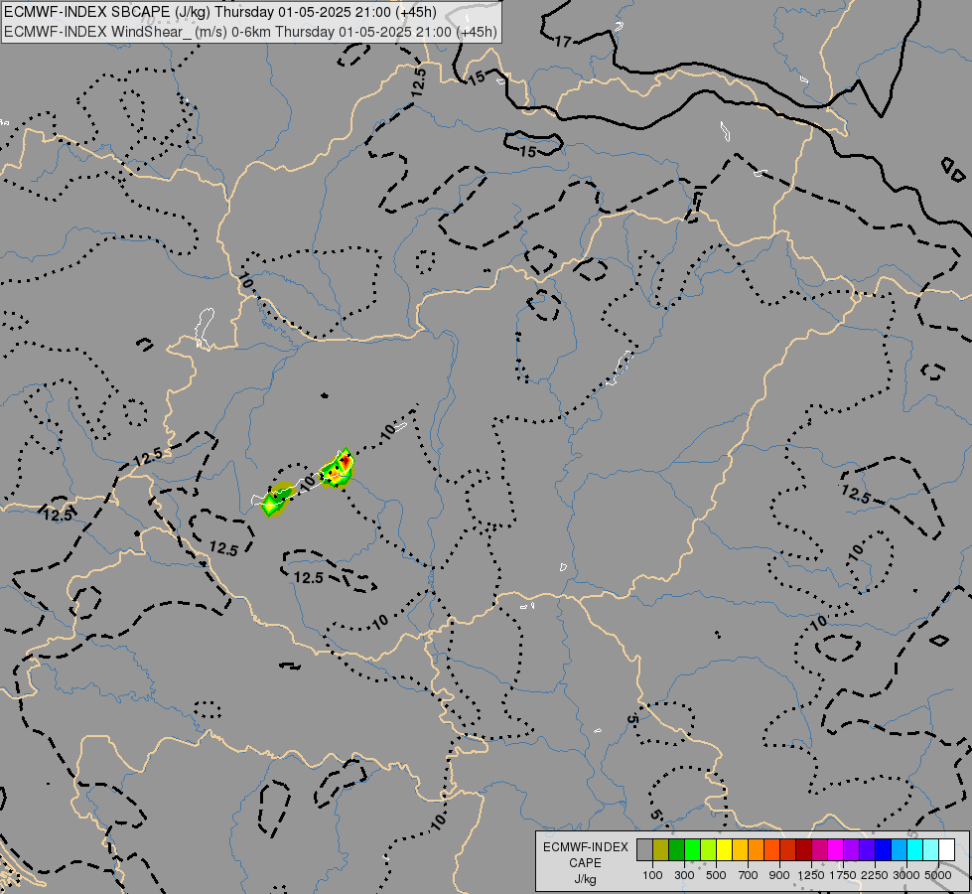Screen dimensions: 972x894
Task: Click the legend value 300
Action: (684, 875)
